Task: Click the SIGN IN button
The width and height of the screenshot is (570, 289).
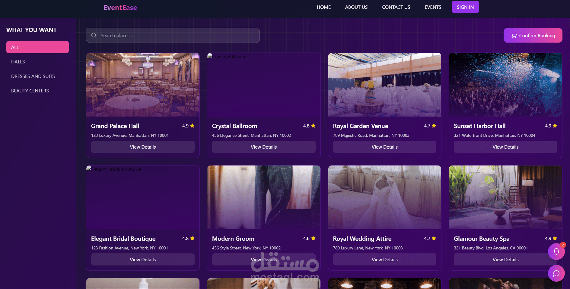Action: tap(465, 7)
